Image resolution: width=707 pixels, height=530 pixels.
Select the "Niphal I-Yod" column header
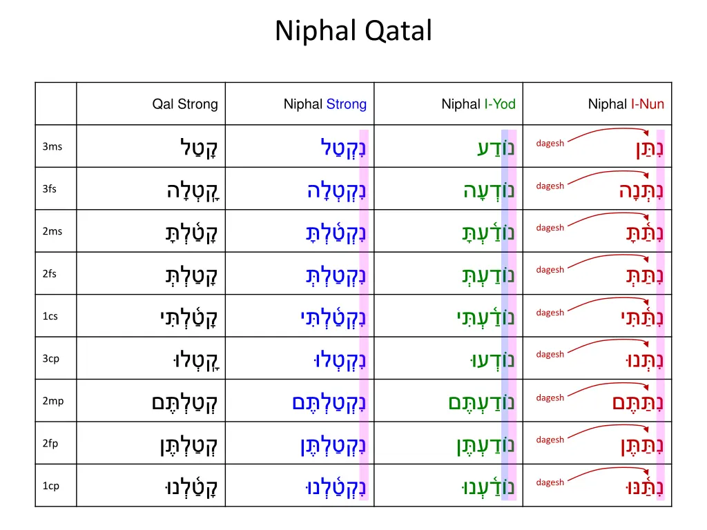(x=478, y=104)
